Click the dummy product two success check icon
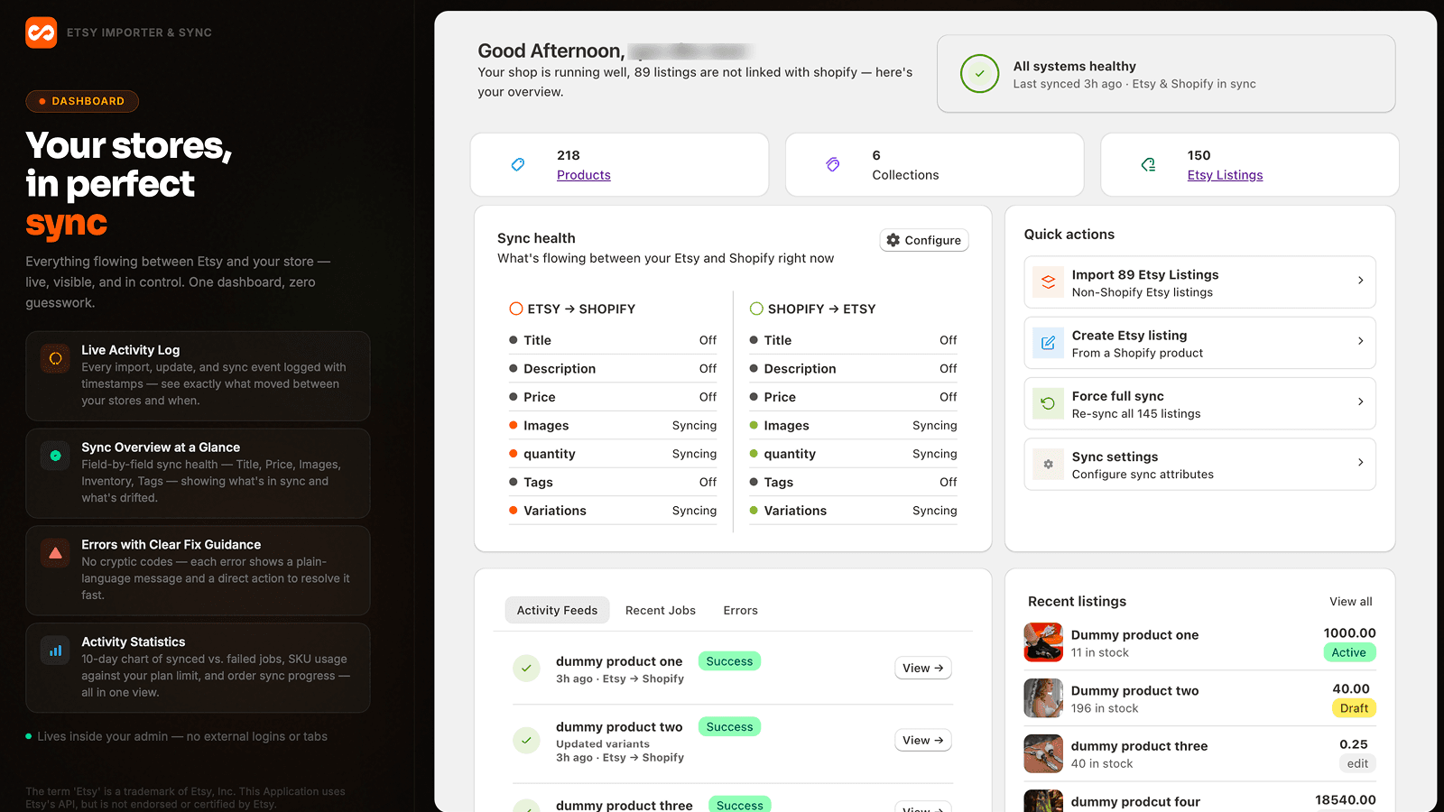Screen dimensions: 1444x812 point(527,741)
